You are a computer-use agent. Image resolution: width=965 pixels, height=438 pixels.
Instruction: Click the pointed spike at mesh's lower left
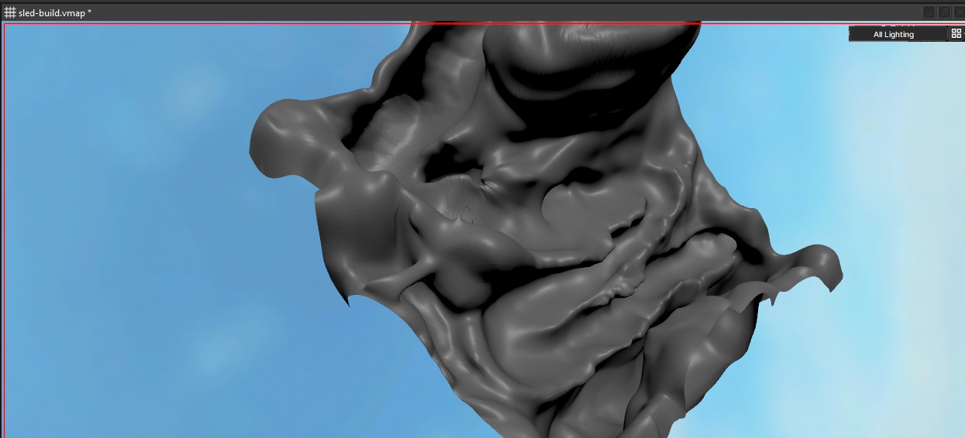347,299
